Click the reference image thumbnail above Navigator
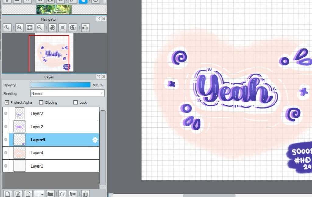 (x=54, y=9)
